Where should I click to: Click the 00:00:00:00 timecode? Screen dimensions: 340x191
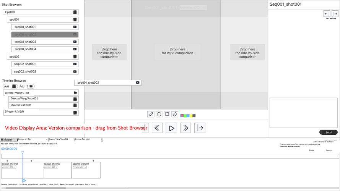[x=9, y=149]
